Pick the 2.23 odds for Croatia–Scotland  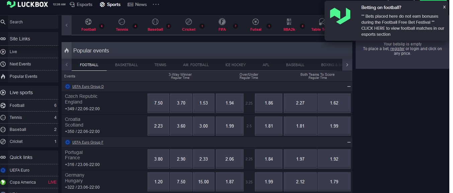(158, 126)
